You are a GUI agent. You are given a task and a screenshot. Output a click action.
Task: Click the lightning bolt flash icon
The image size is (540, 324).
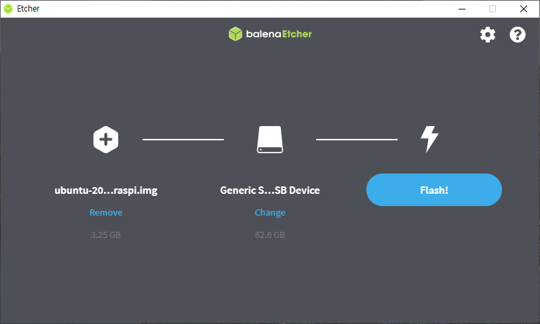click(x=429, y=140)
